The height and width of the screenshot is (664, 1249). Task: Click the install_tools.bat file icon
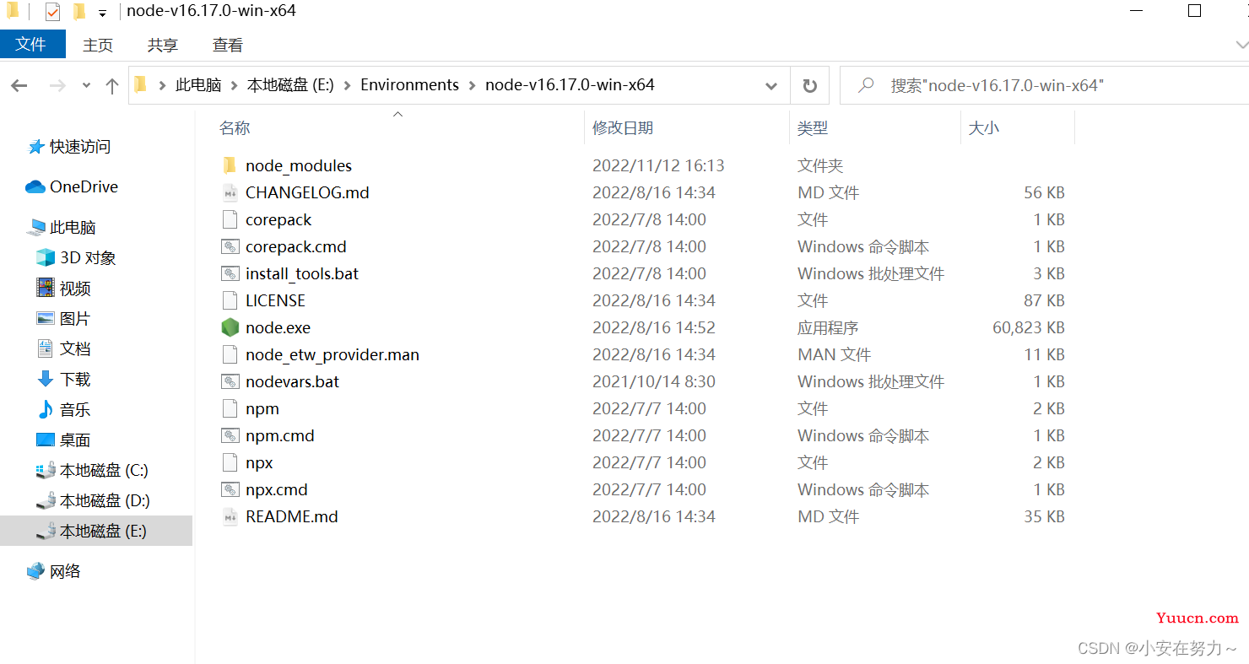tap(230, 273)
